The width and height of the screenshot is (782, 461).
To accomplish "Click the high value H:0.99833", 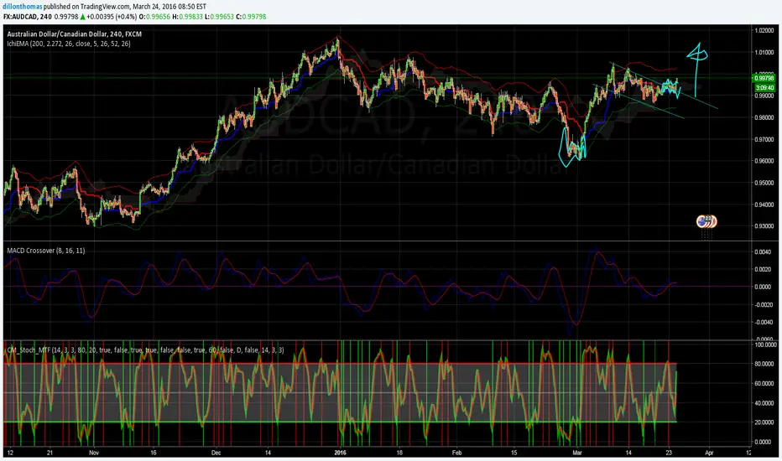I will [x=188, y=17].
